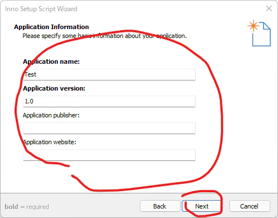
Task: Go to the next wizard page
Action: 202,206
